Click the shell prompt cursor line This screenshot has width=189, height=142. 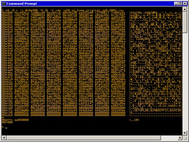click(x=5, y=127)
